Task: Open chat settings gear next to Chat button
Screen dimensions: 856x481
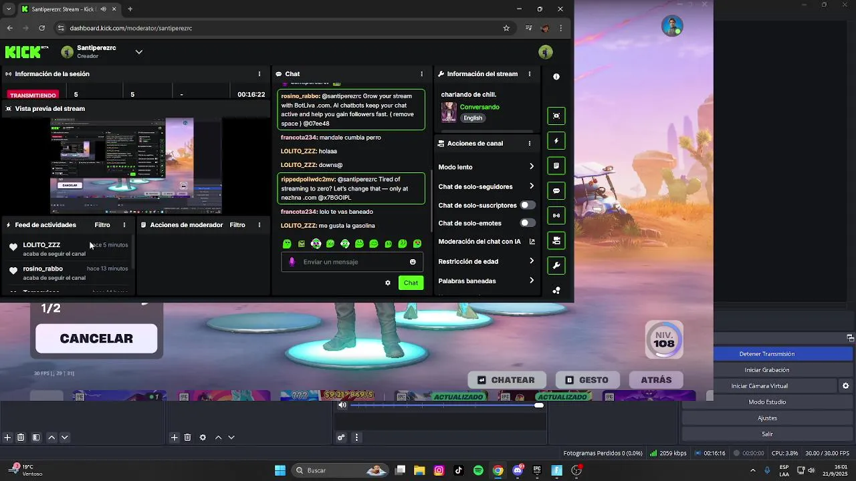Action: pos(388,283)
